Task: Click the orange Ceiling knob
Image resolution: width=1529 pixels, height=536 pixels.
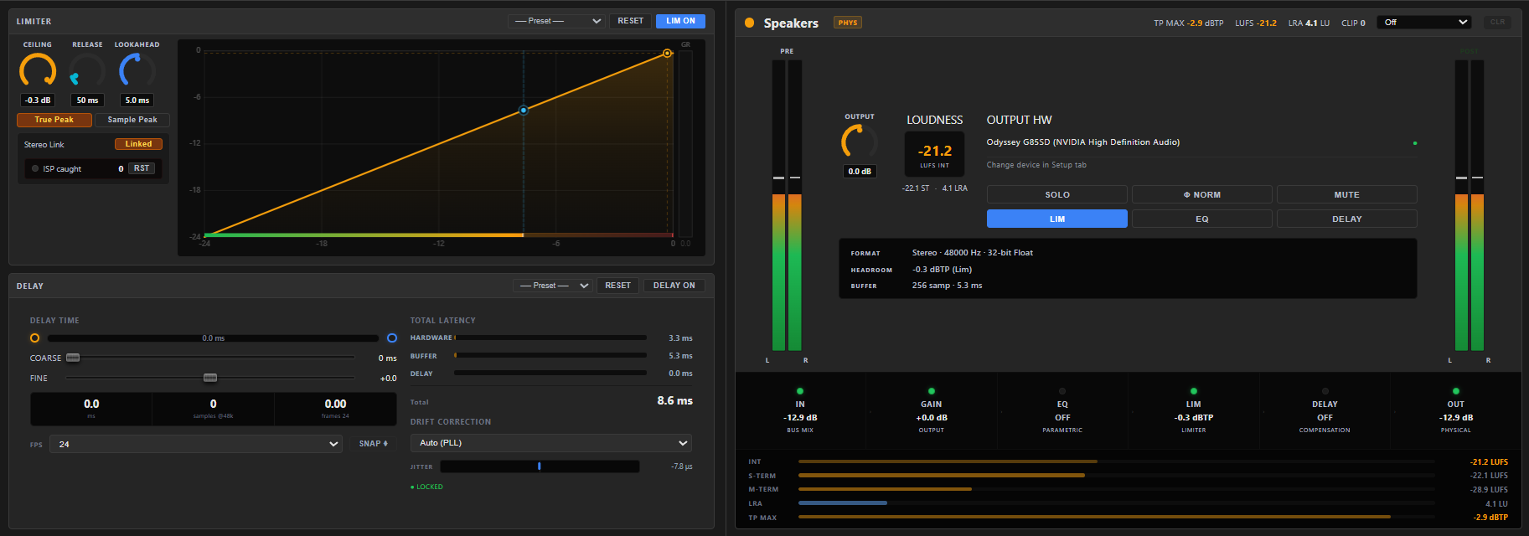Action: click(x=38, y=70)
